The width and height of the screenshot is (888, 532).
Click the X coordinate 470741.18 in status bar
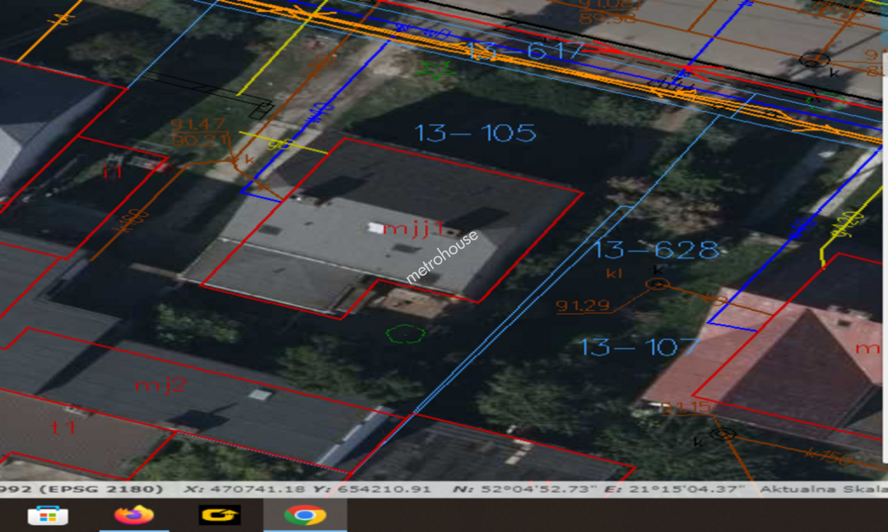[245, 489]
